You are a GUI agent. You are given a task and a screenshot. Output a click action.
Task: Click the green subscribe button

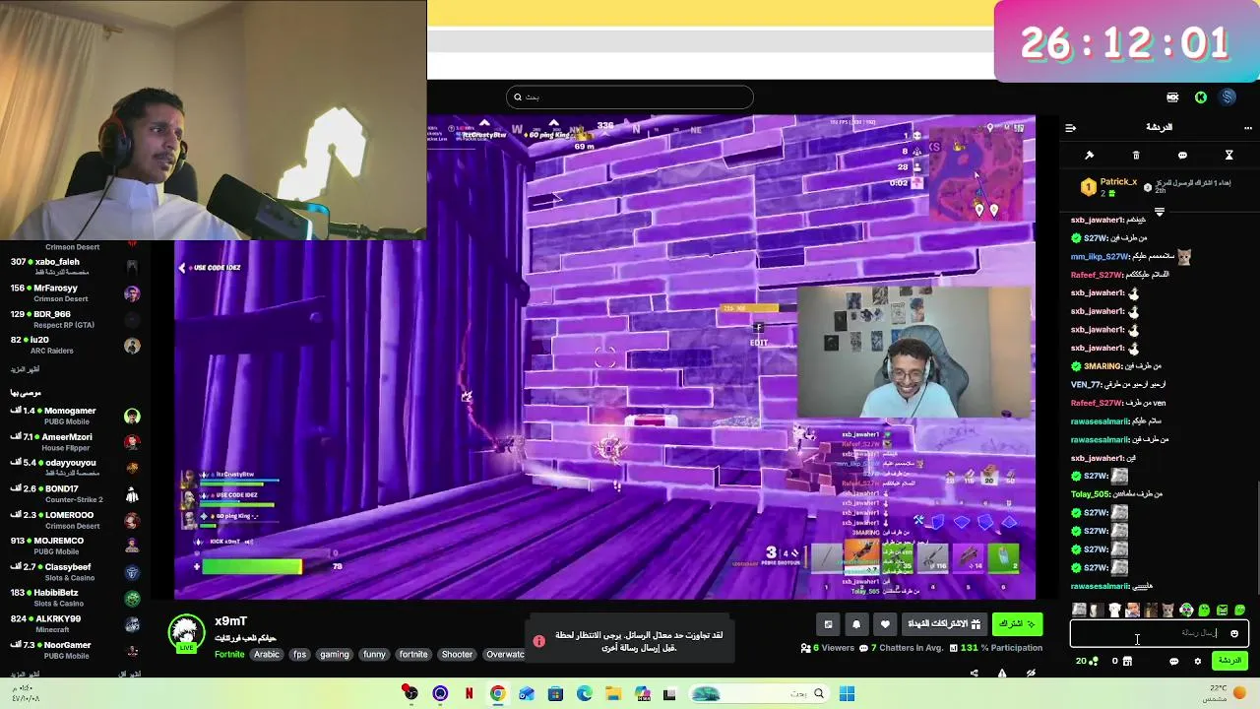[1017, 624]
